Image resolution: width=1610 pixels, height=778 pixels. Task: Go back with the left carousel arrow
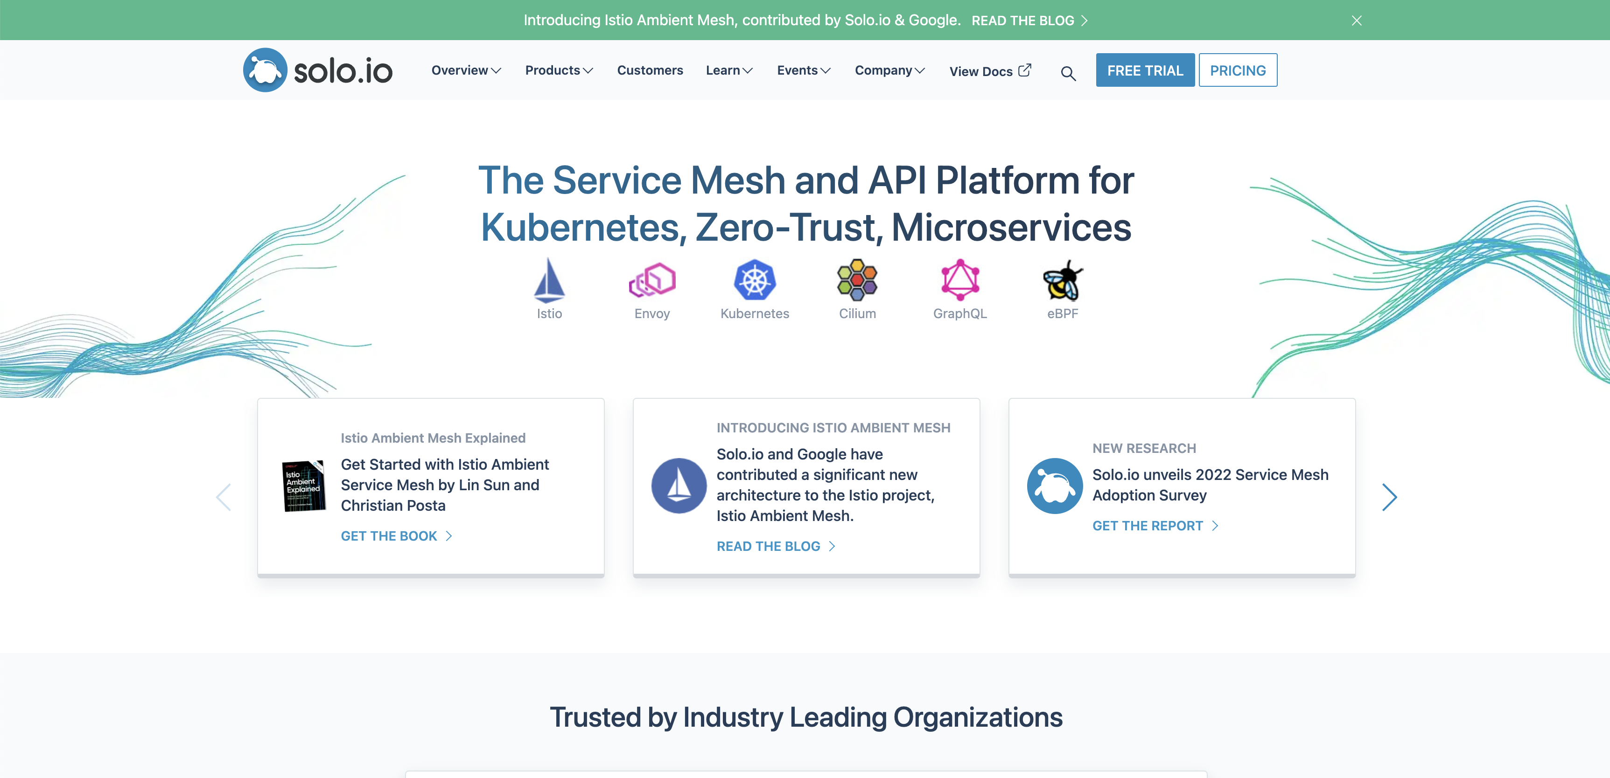(224, 497)
